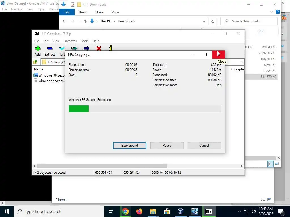The width and height of the screenshot is (290, 217).
Task: Open Home tab in Downloads Explorer
Action: [x=83, y=12]
